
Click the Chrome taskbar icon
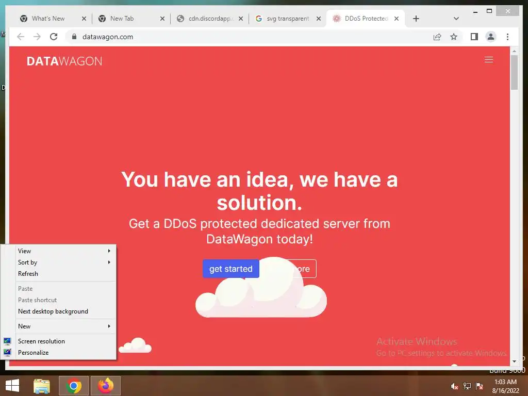click(74, 386)
